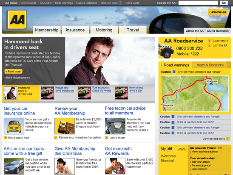Image resolution: width=233 pixels, height=175 pixels.
Task: Open Free technical advice to all members heading
Action: pyautogui.click(x=125, y=111)
